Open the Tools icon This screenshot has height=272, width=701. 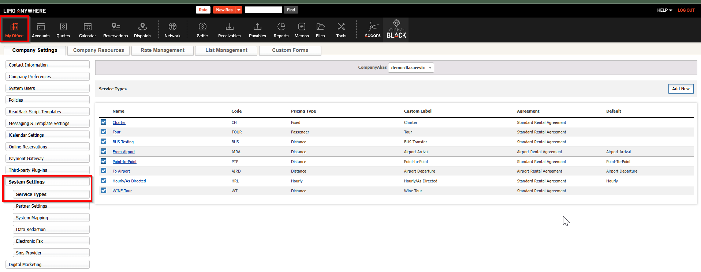341,30
